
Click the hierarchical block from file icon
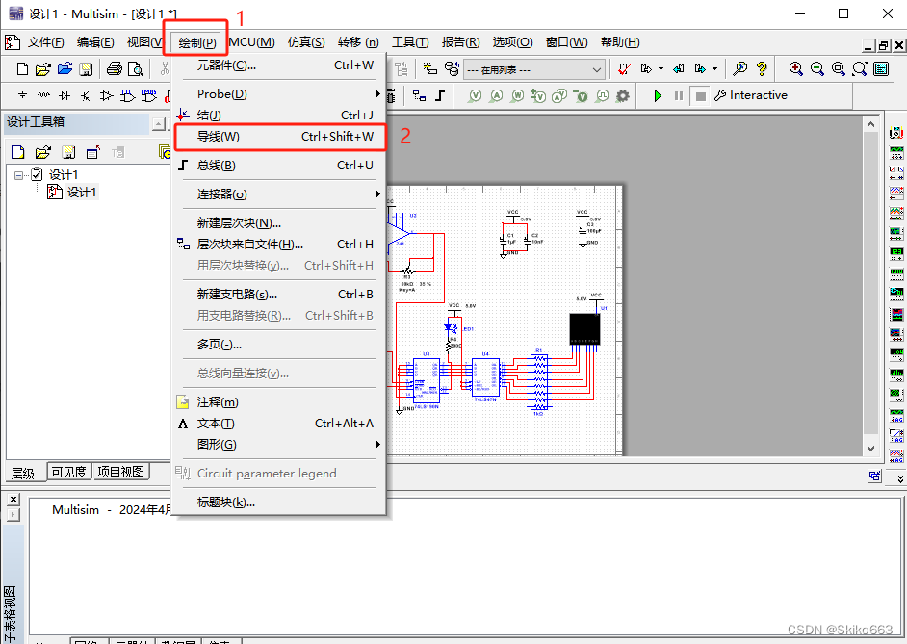click(419, 95)
